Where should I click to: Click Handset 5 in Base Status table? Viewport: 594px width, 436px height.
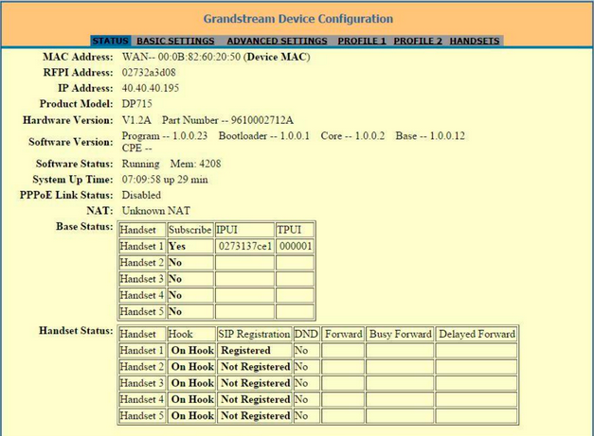click(x=142, y=311)
